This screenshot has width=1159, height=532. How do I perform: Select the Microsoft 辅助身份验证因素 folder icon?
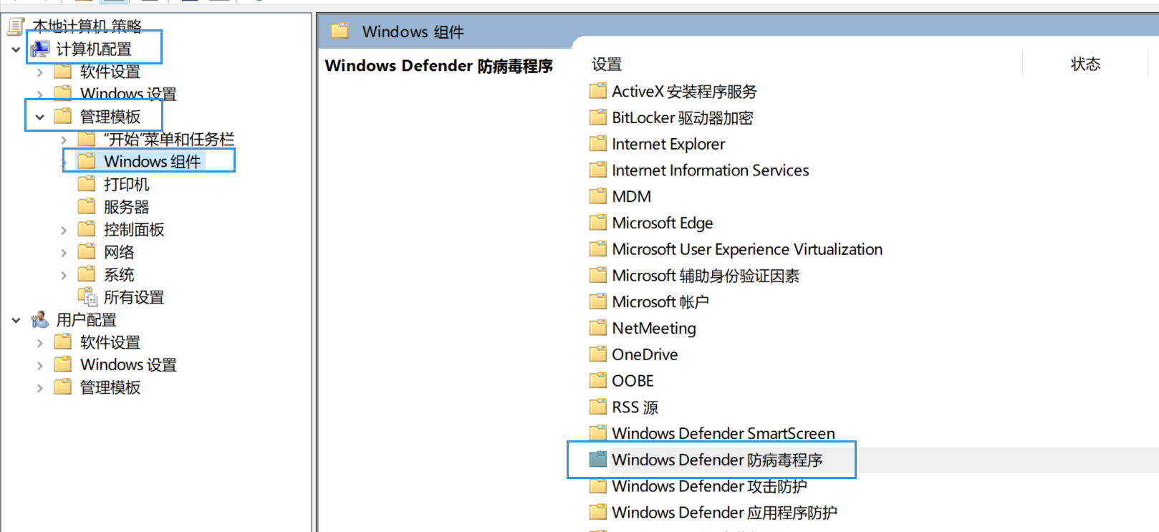[597, 275]
